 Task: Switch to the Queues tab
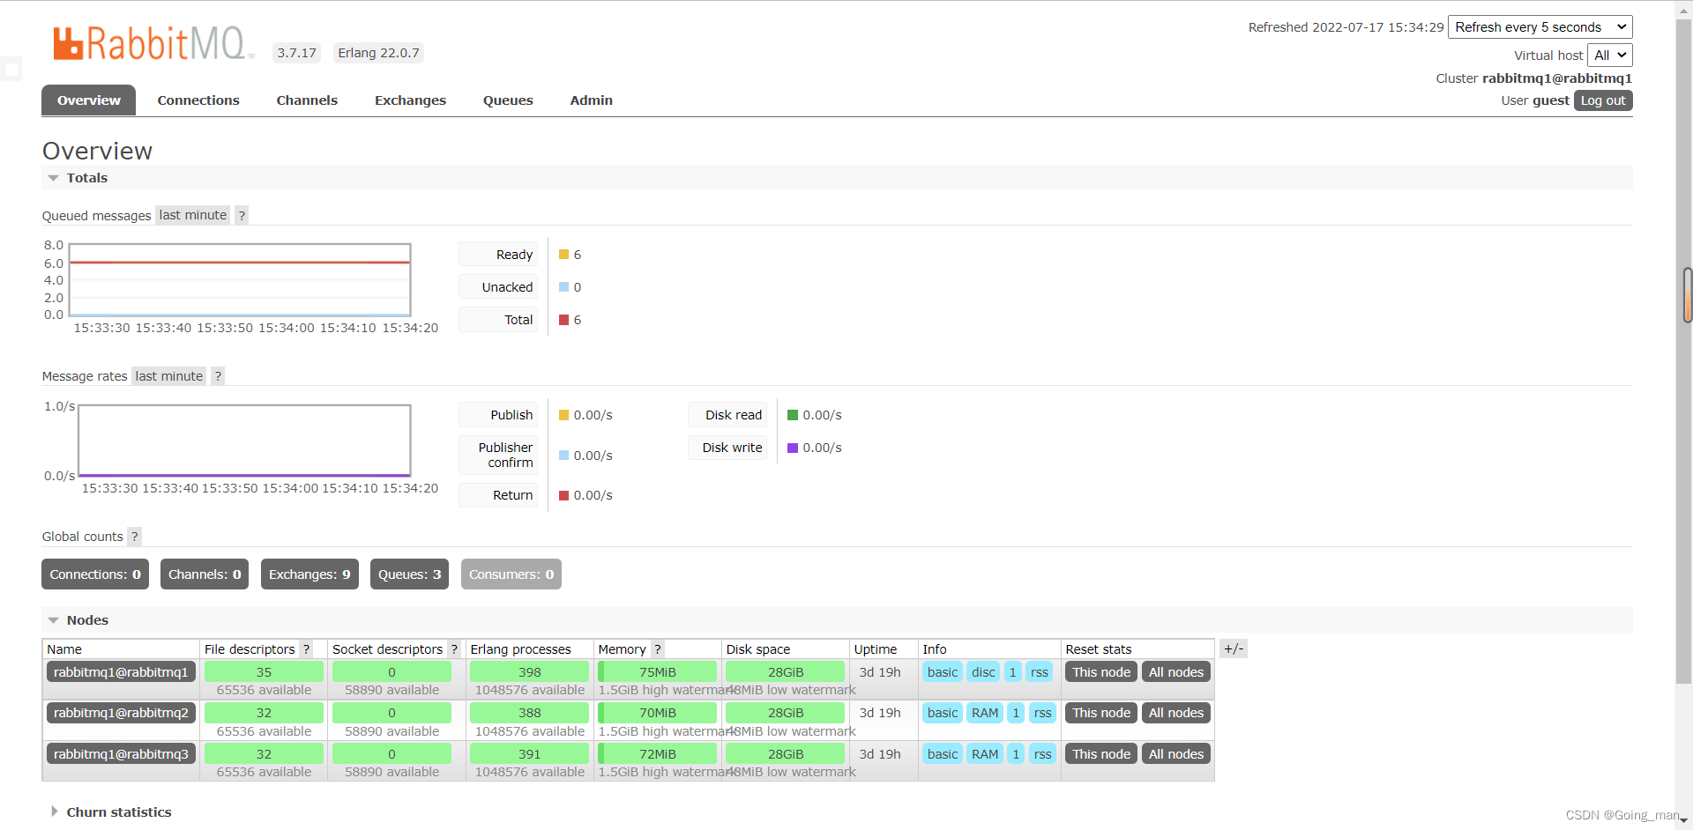pyautogui.click(x=507, y=100)
